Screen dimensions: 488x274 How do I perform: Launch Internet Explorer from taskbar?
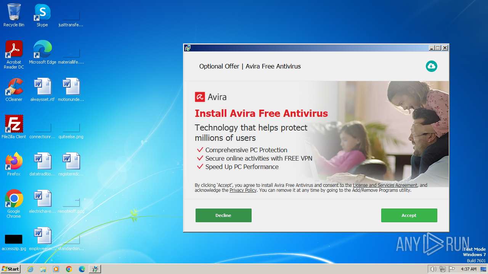(x=30, y=269)
